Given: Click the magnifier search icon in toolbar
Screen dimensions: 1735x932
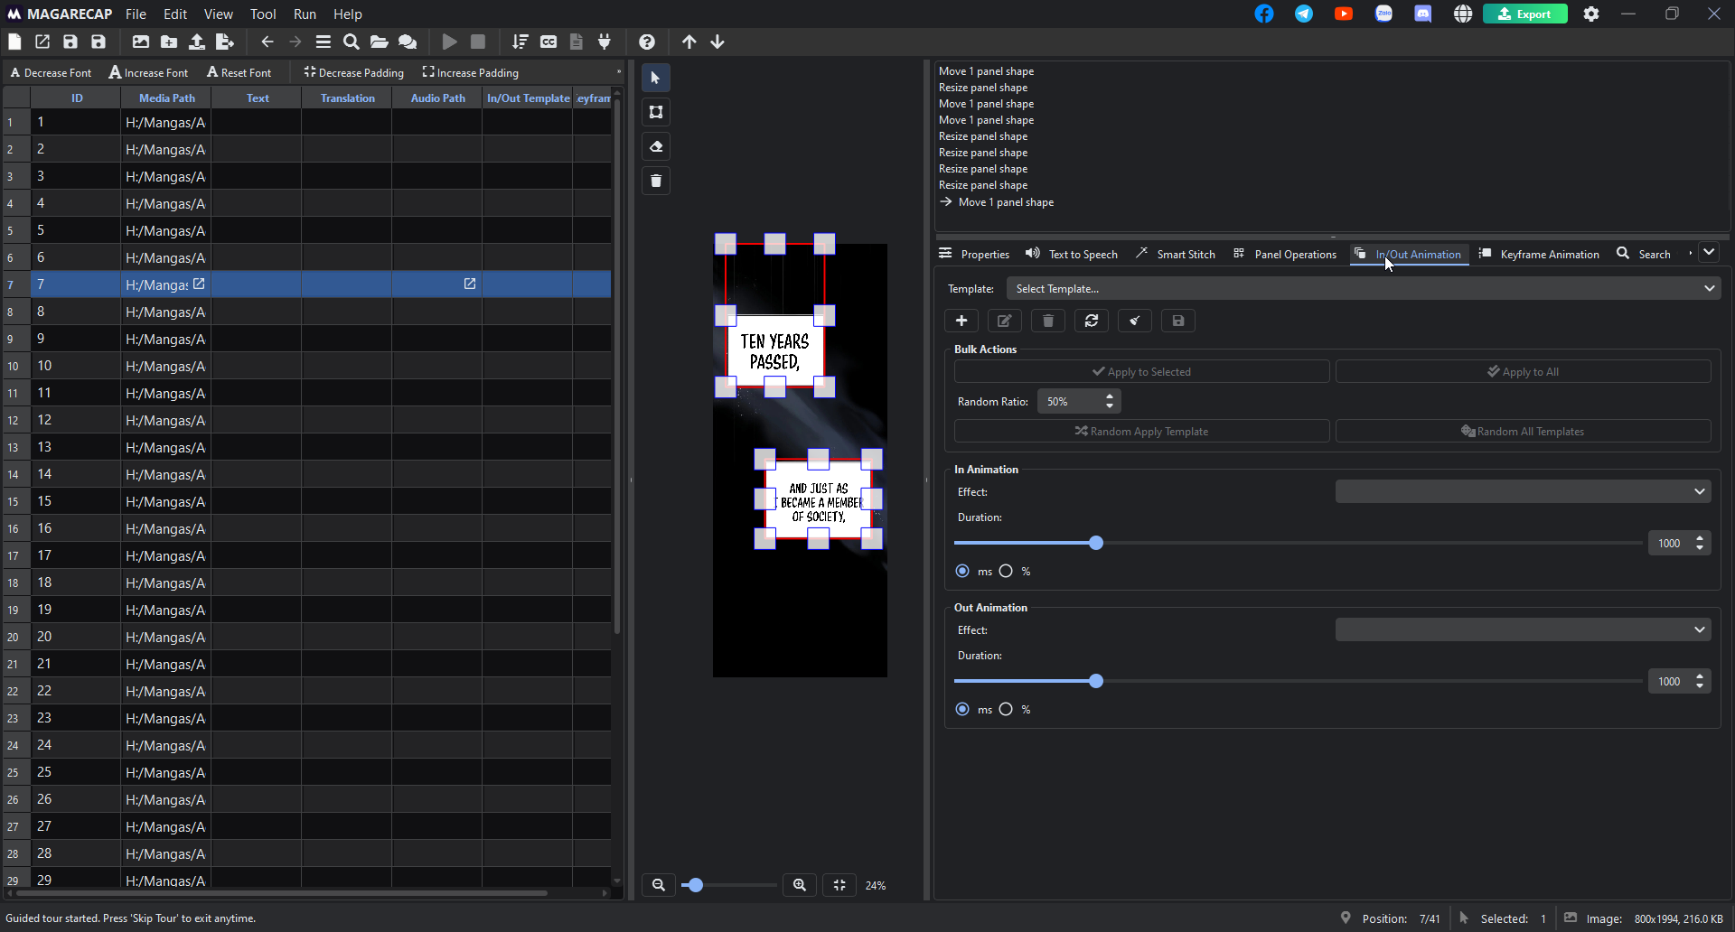Looking at the screenshot, I should point(352,42).
